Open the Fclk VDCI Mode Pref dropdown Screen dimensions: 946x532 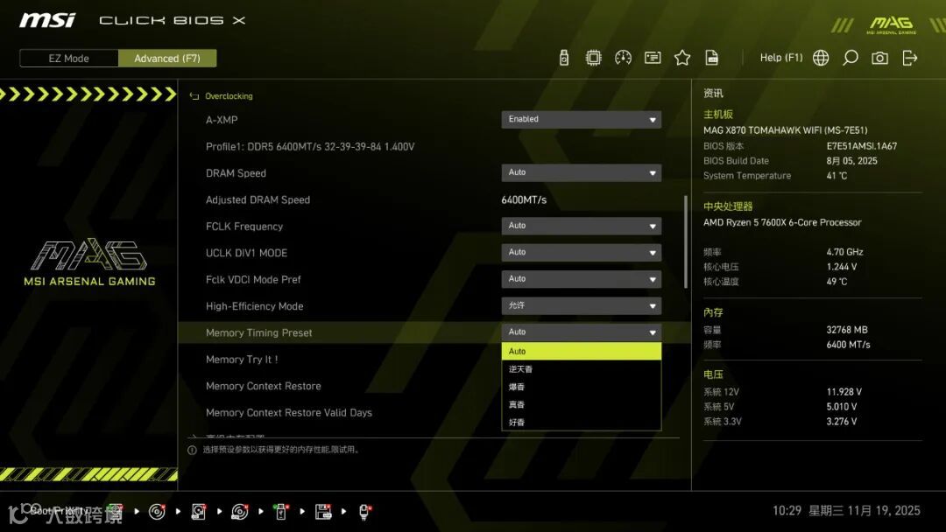click(581, 279)
